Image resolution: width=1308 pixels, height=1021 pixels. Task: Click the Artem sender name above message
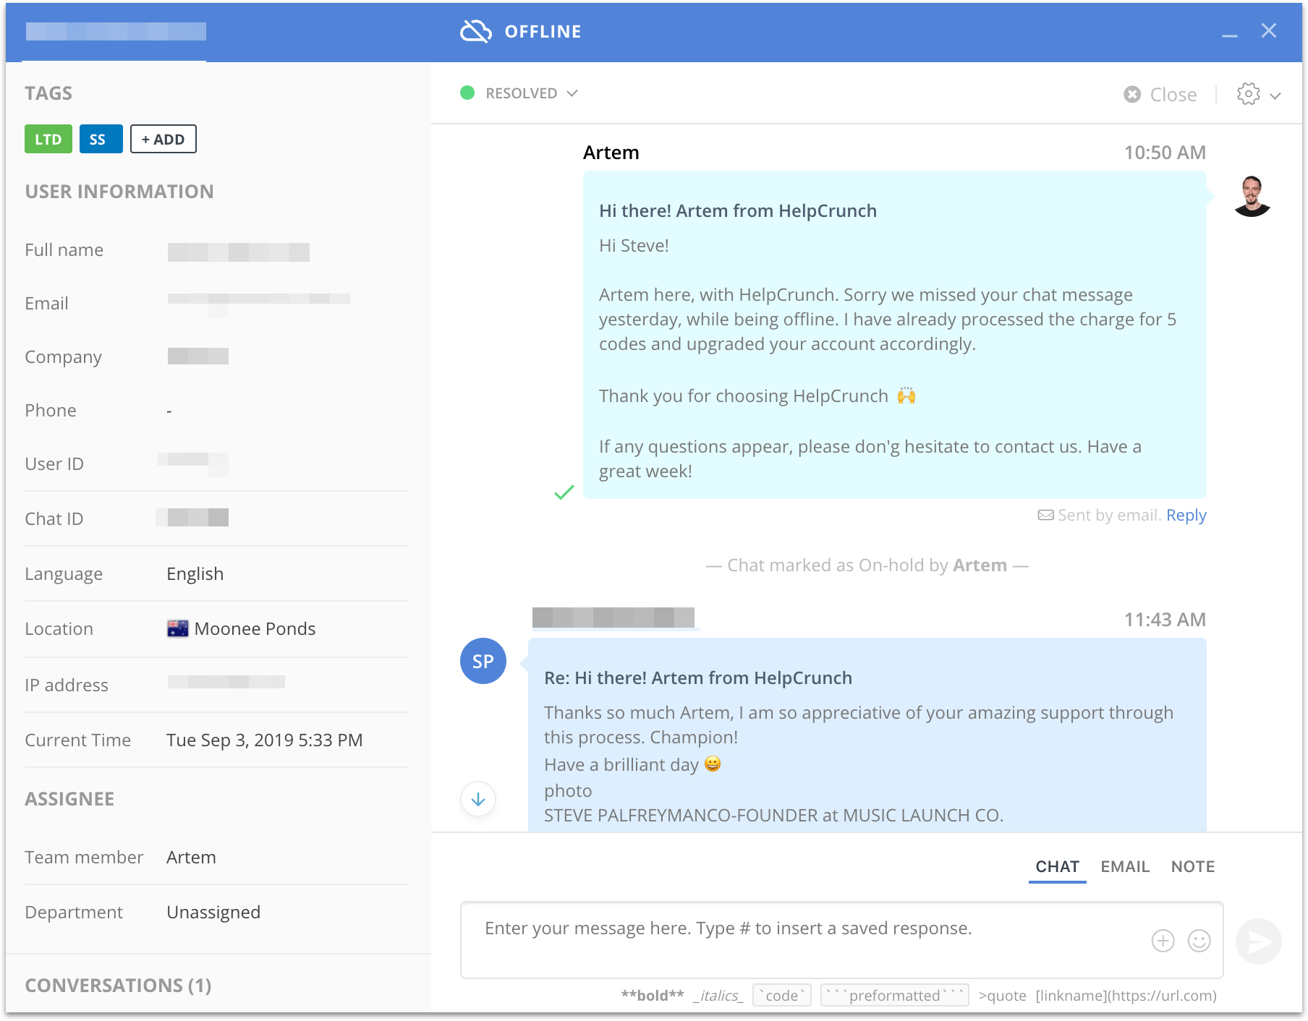tap(611, 153)
